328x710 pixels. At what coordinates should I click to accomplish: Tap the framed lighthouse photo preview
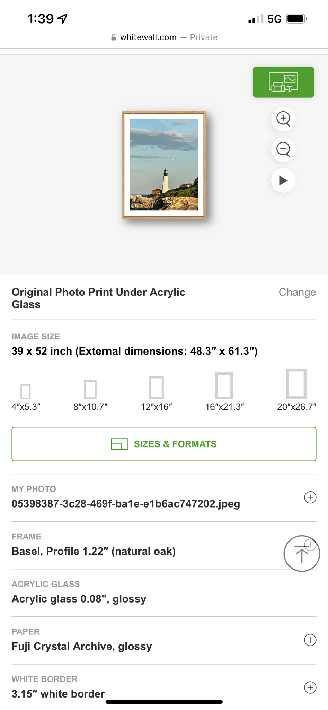coord(164,165)
